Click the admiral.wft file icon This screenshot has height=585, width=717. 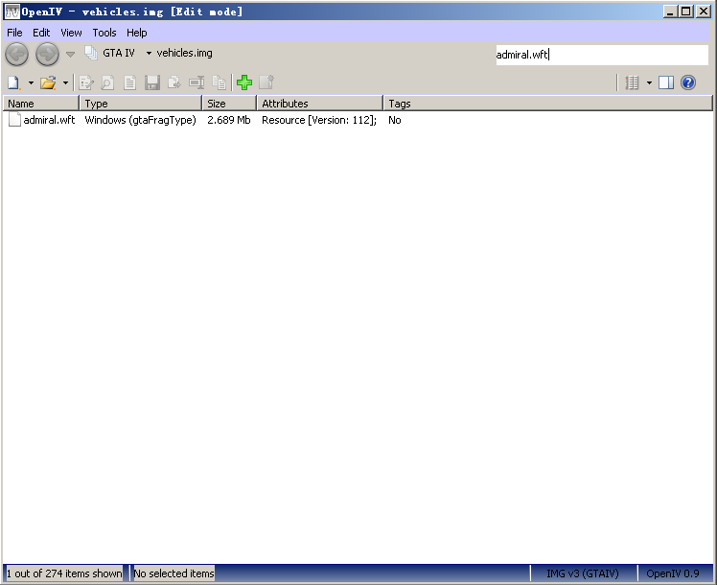coord(14,120)
